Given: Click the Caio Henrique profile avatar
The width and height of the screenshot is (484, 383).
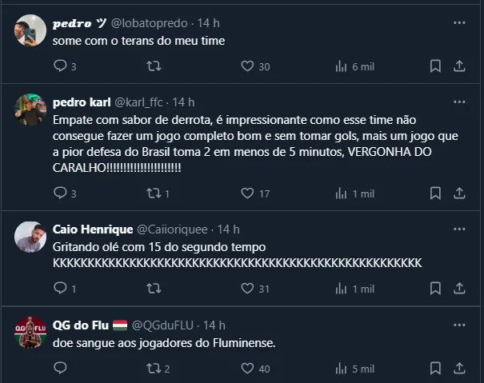Looking at the screenshot, I should click(x=30, y=237).
